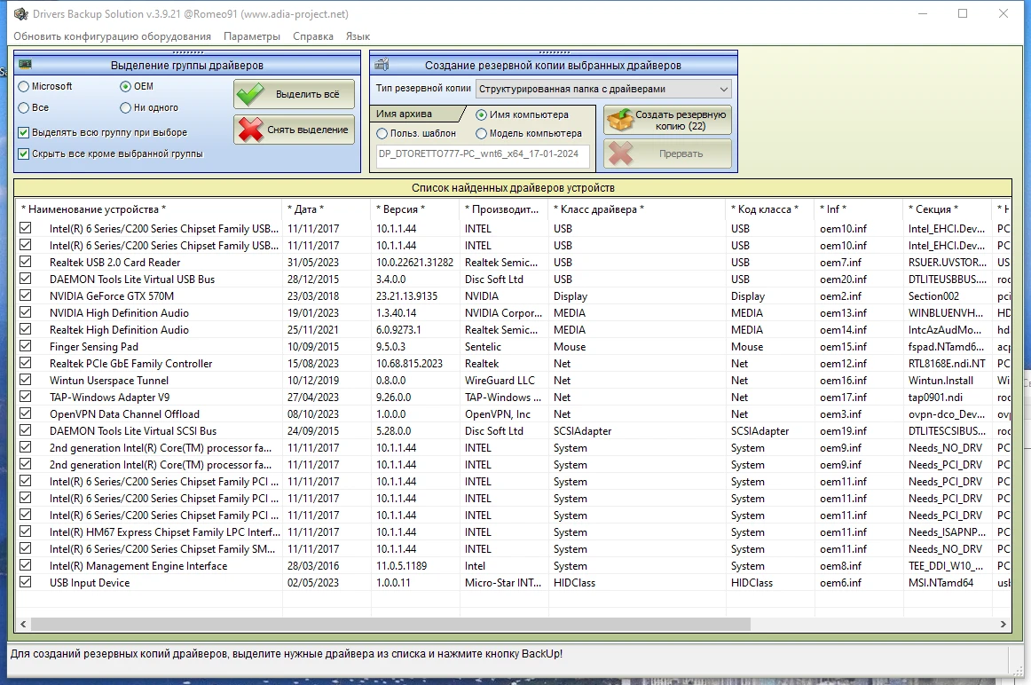The width and height of the screenshot is (1031, 685).
Task: Open Обновить конфигурацию оборудования menu item
Action: 113,36
